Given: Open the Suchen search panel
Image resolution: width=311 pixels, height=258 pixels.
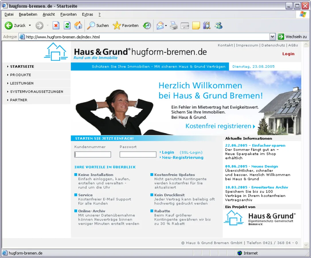Looking at the screenshot, I should tap(98, 25).
